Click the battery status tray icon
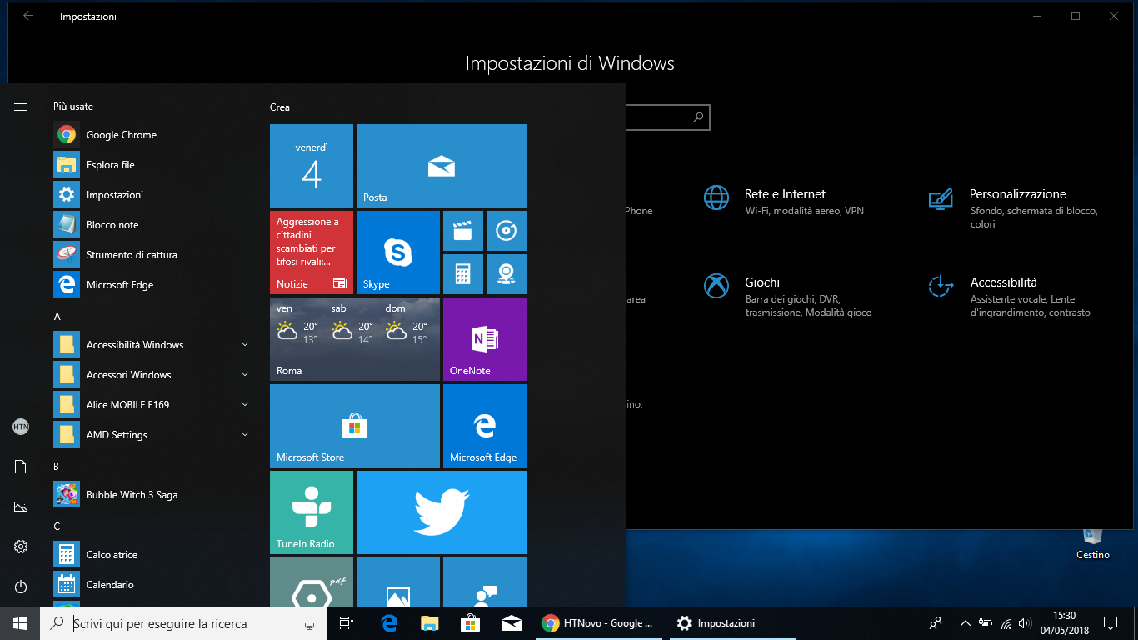 pos(986,623)
